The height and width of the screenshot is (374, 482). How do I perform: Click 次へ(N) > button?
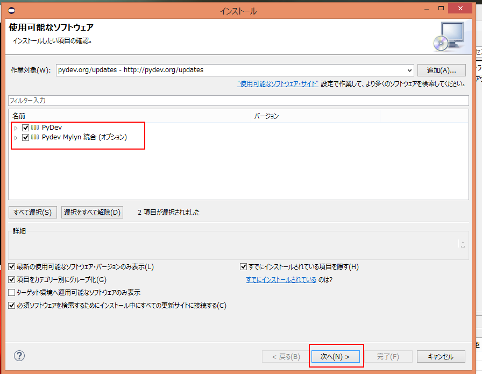pos(335,356)
